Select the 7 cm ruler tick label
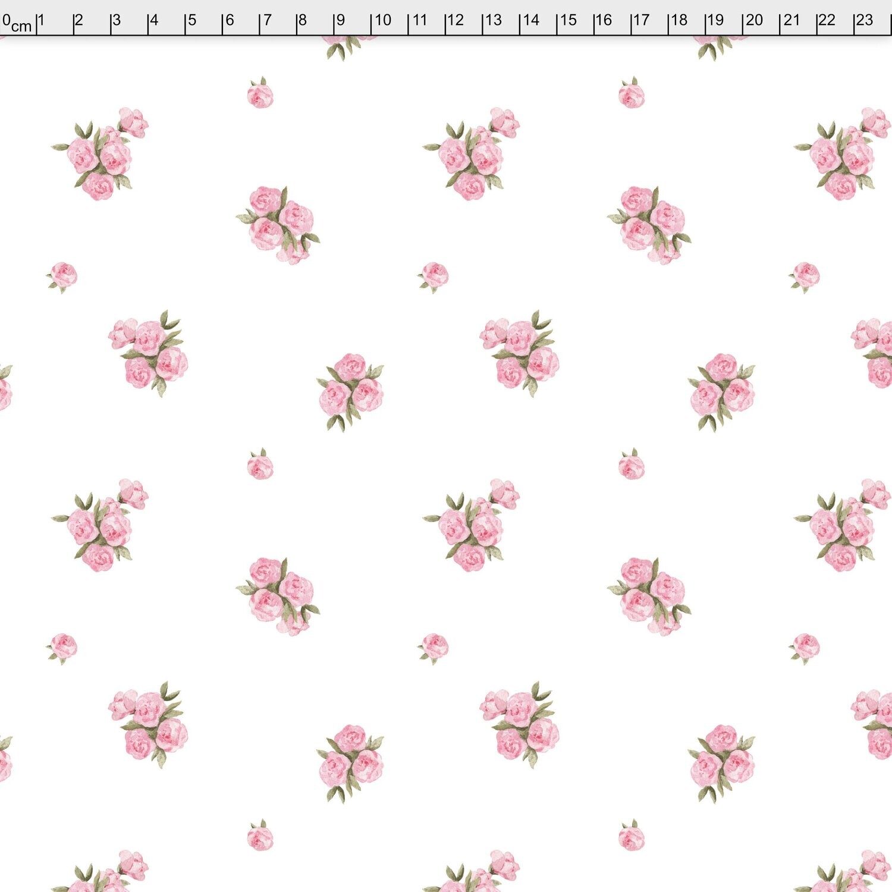892x892 pixels. coord(266,21)
